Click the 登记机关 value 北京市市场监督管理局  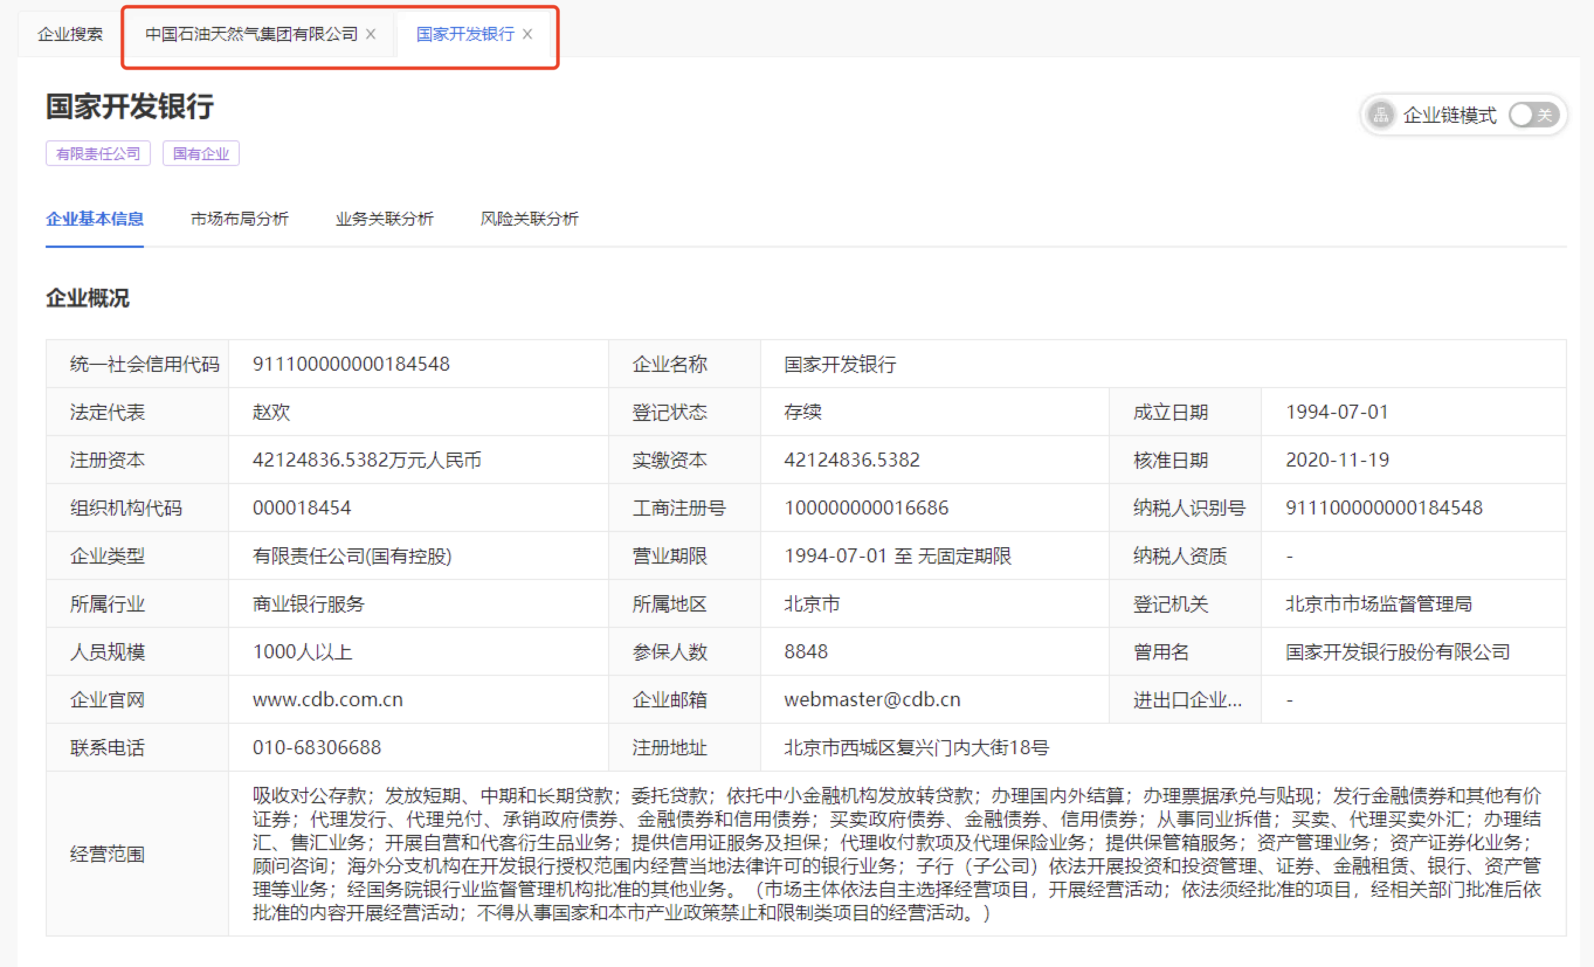[x=1379, y=603]
